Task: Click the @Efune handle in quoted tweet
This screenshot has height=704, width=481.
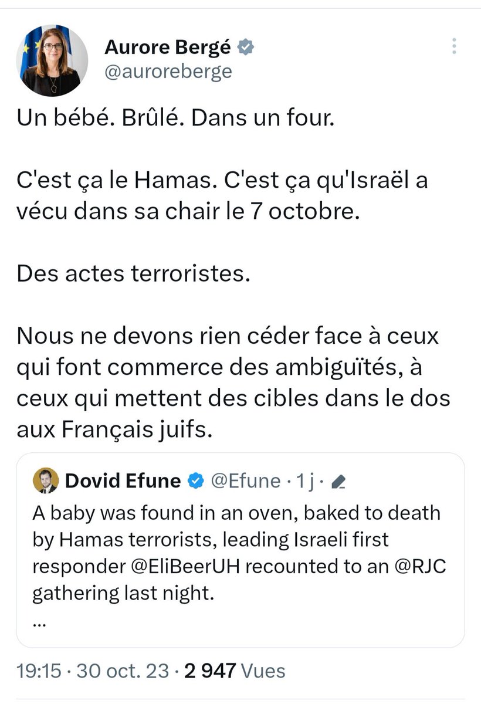Action: (245, 481)
